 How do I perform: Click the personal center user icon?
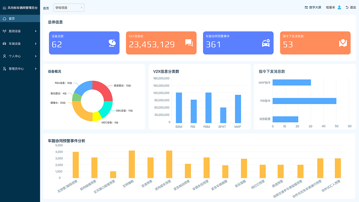[x=4, y=56]
